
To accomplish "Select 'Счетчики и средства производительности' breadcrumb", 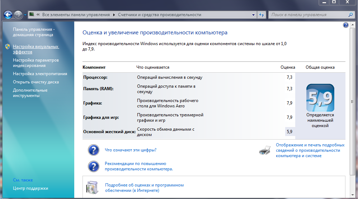I will pos(160,15).
